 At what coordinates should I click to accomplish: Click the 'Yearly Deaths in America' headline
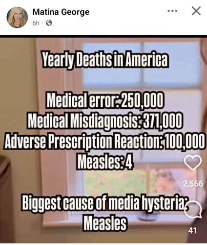click(x=105, y=59)
